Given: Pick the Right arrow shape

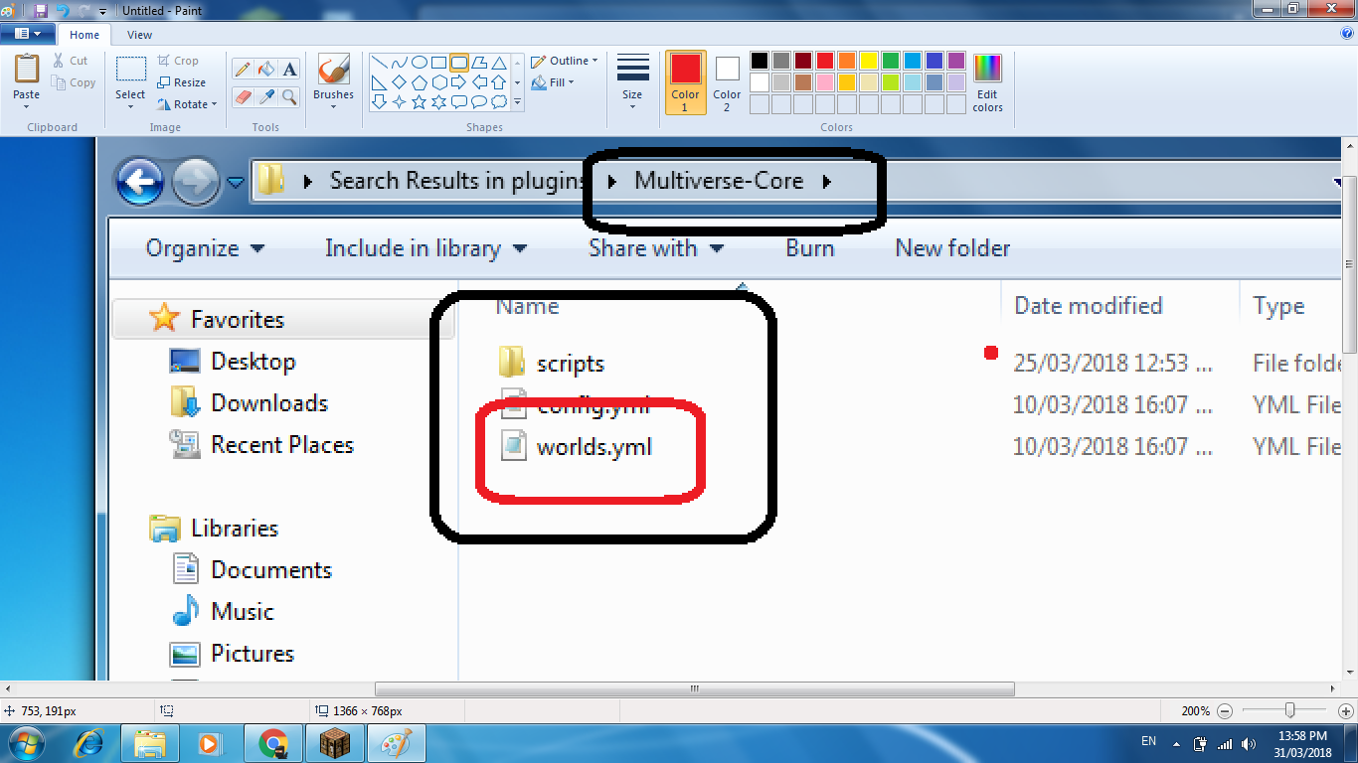Looking at the screenshot, I should (458, 81).
